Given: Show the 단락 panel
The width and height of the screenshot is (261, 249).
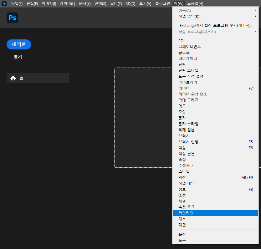Looking at the screenshot, I should point(215,64).
